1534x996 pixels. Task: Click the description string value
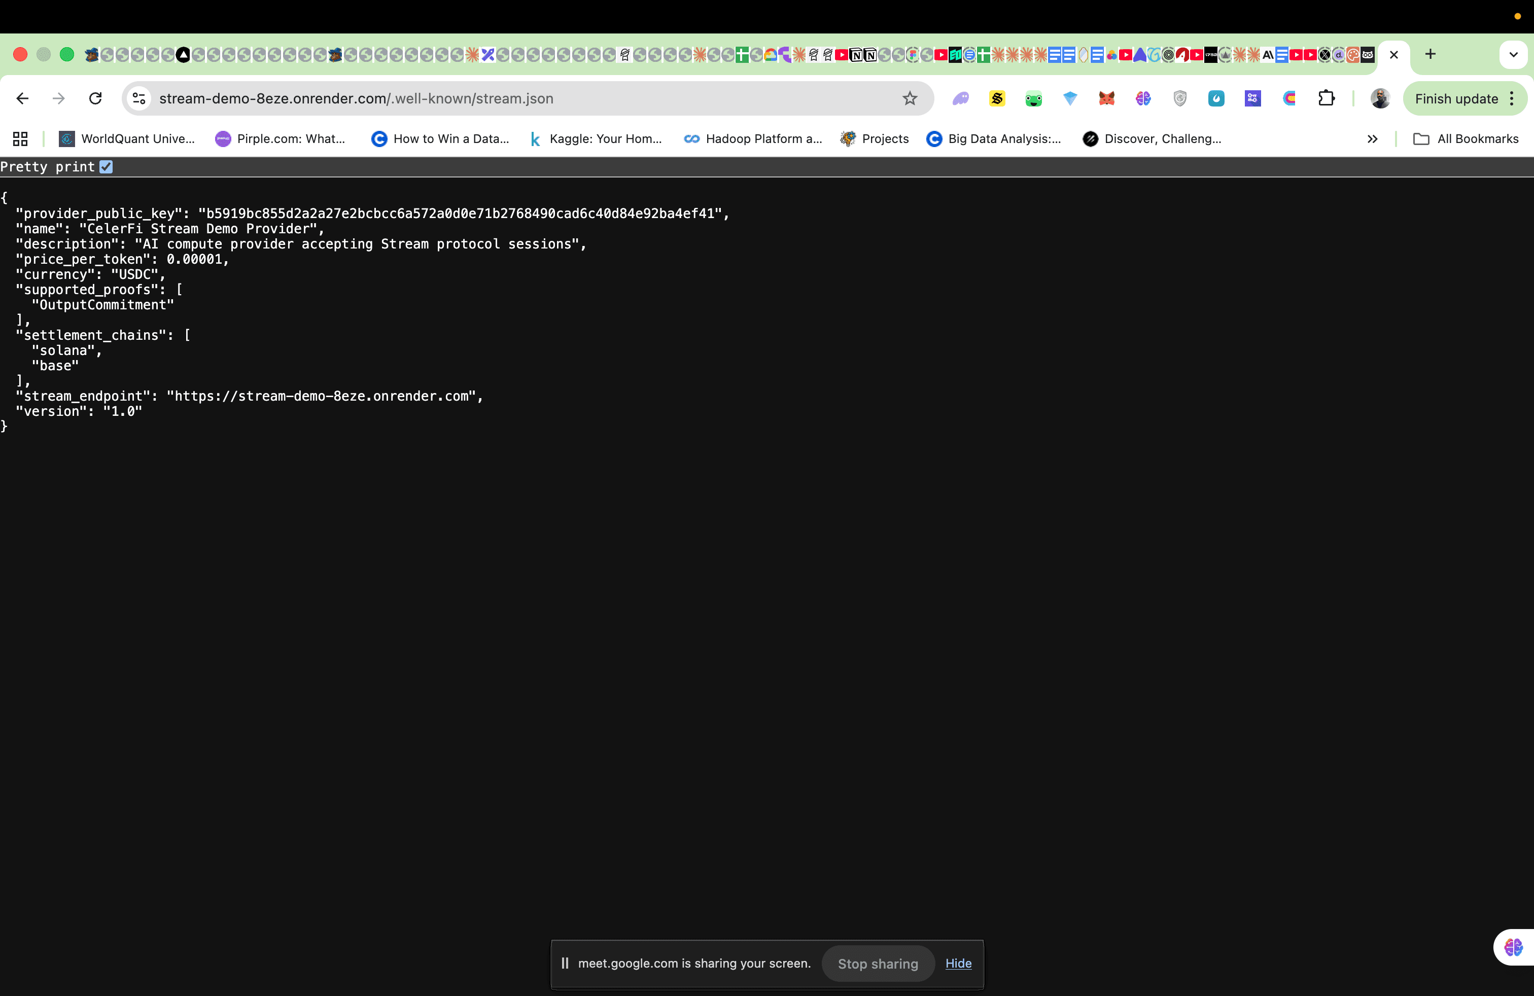357,244
